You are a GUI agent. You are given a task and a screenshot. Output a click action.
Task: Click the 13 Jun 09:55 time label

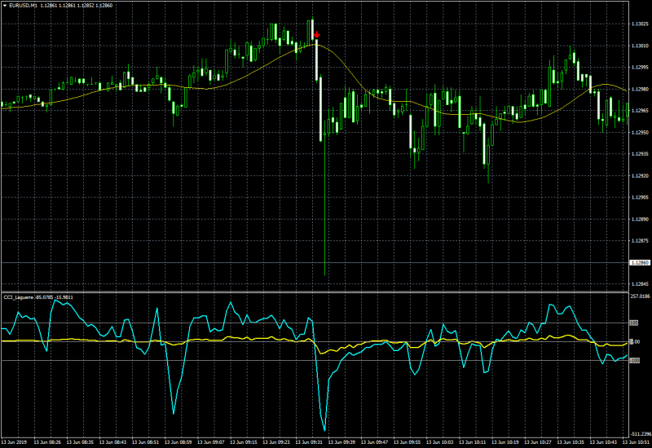point(407,442)
